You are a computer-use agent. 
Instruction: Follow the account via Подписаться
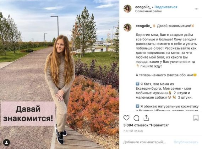(x=166, y=7)
